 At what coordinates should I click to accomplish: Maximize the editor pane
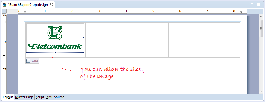click(259, 4)
